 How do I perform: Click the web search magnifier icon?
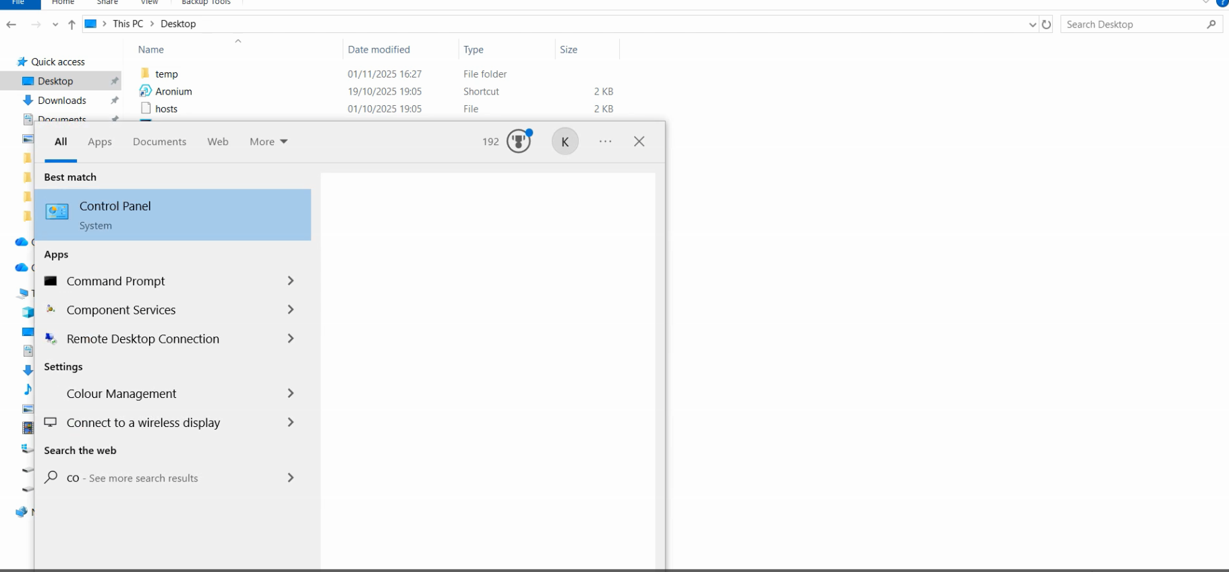point(51,478)
